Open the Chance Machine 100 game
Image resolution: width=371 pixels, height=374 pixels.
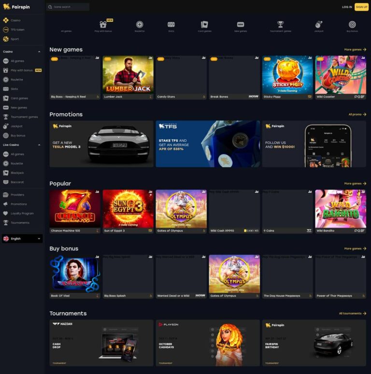(75, 212)
